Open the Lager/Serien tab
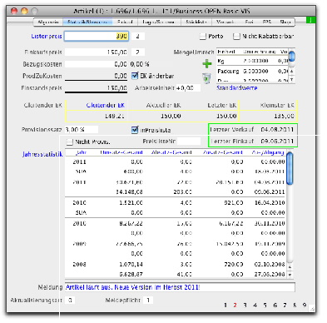This screenshot has height=323, width=327. [x=159, y=22]
